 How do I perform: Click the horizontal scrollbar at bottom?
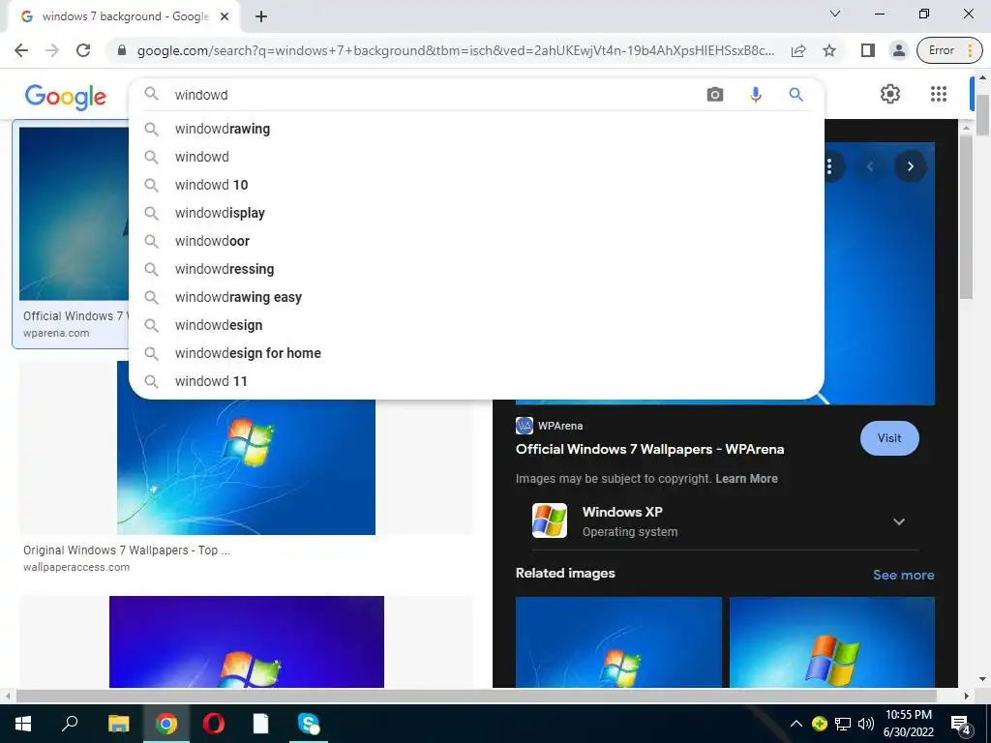(476, 696)
